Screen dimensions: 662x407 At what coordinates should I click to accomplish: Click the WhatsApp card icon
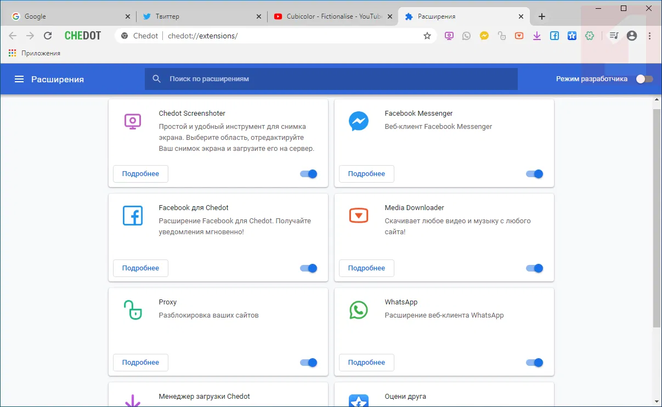tap(358, 310)
